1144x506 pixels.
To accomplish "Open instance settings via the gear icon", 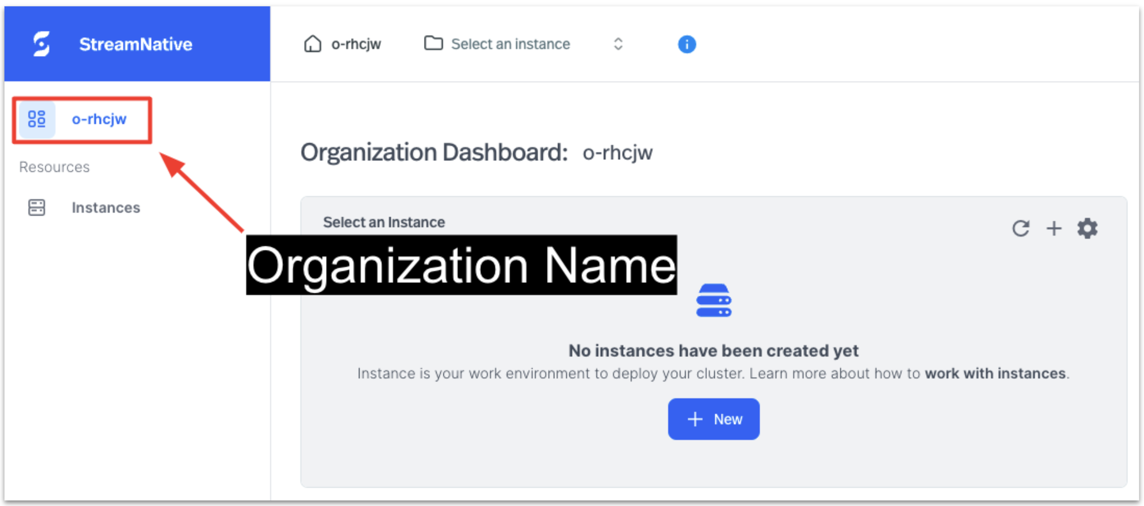I will (x=1087, y=228).
